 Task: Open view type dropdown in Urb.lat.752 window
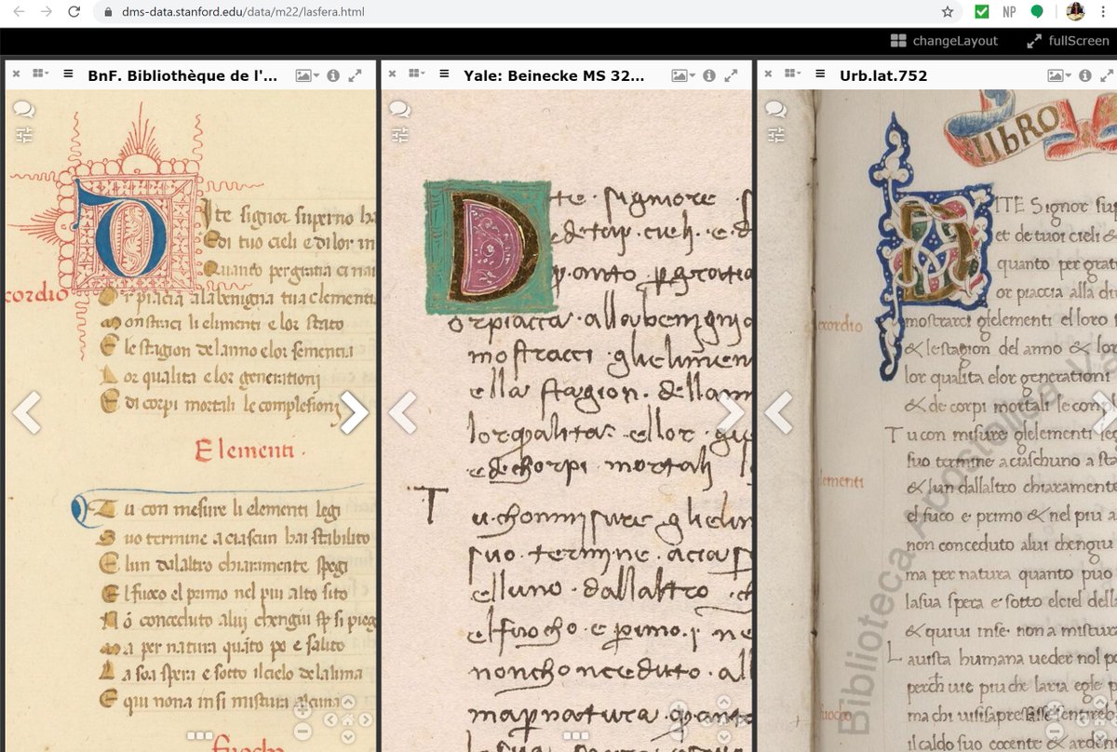tap(1058, 75)
